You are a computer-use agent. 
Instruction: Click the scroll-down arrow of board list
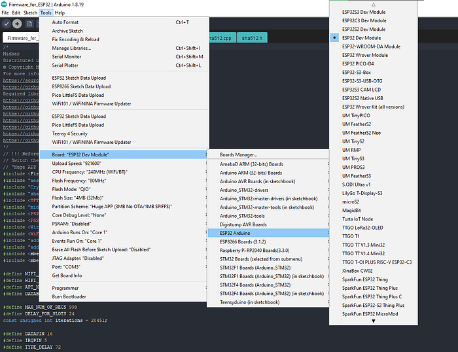(374, 321)
